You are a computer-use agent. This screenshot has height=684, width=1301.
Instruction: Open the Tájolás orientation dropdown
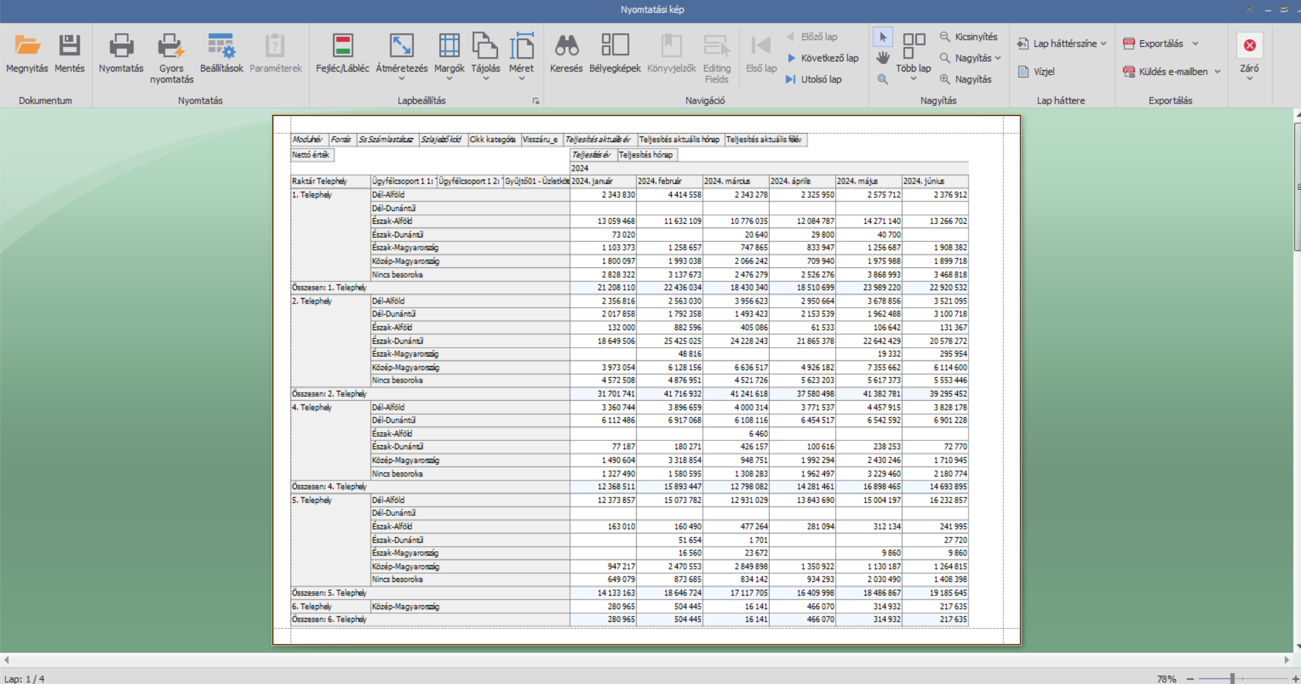(486, 79)
